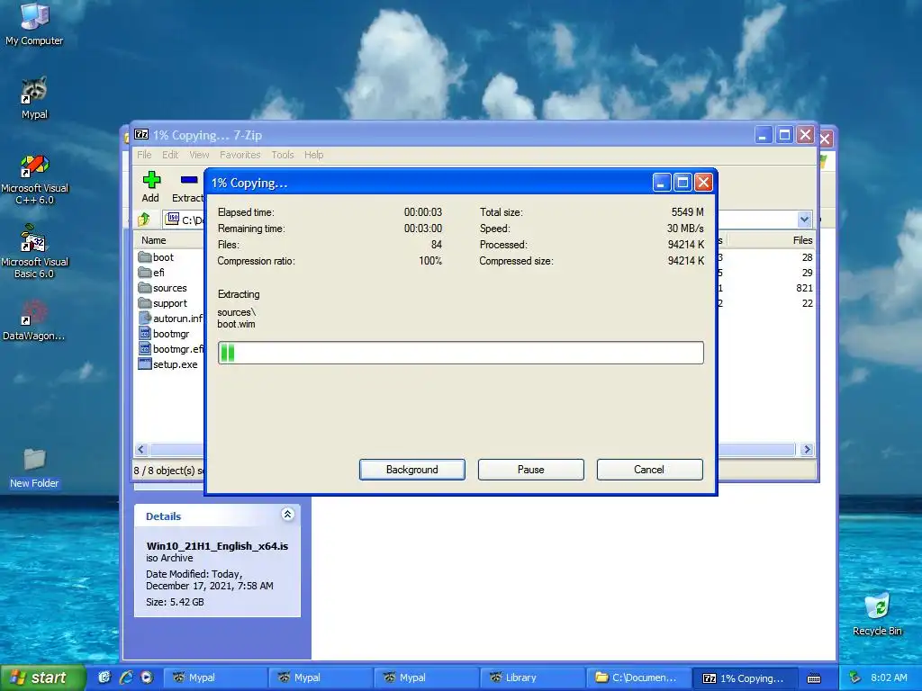Image resolution: width=922 pixels, height=691 pixels.
Task: Expand the 7-Zip address path dropdown
Action: pos(804,220)
